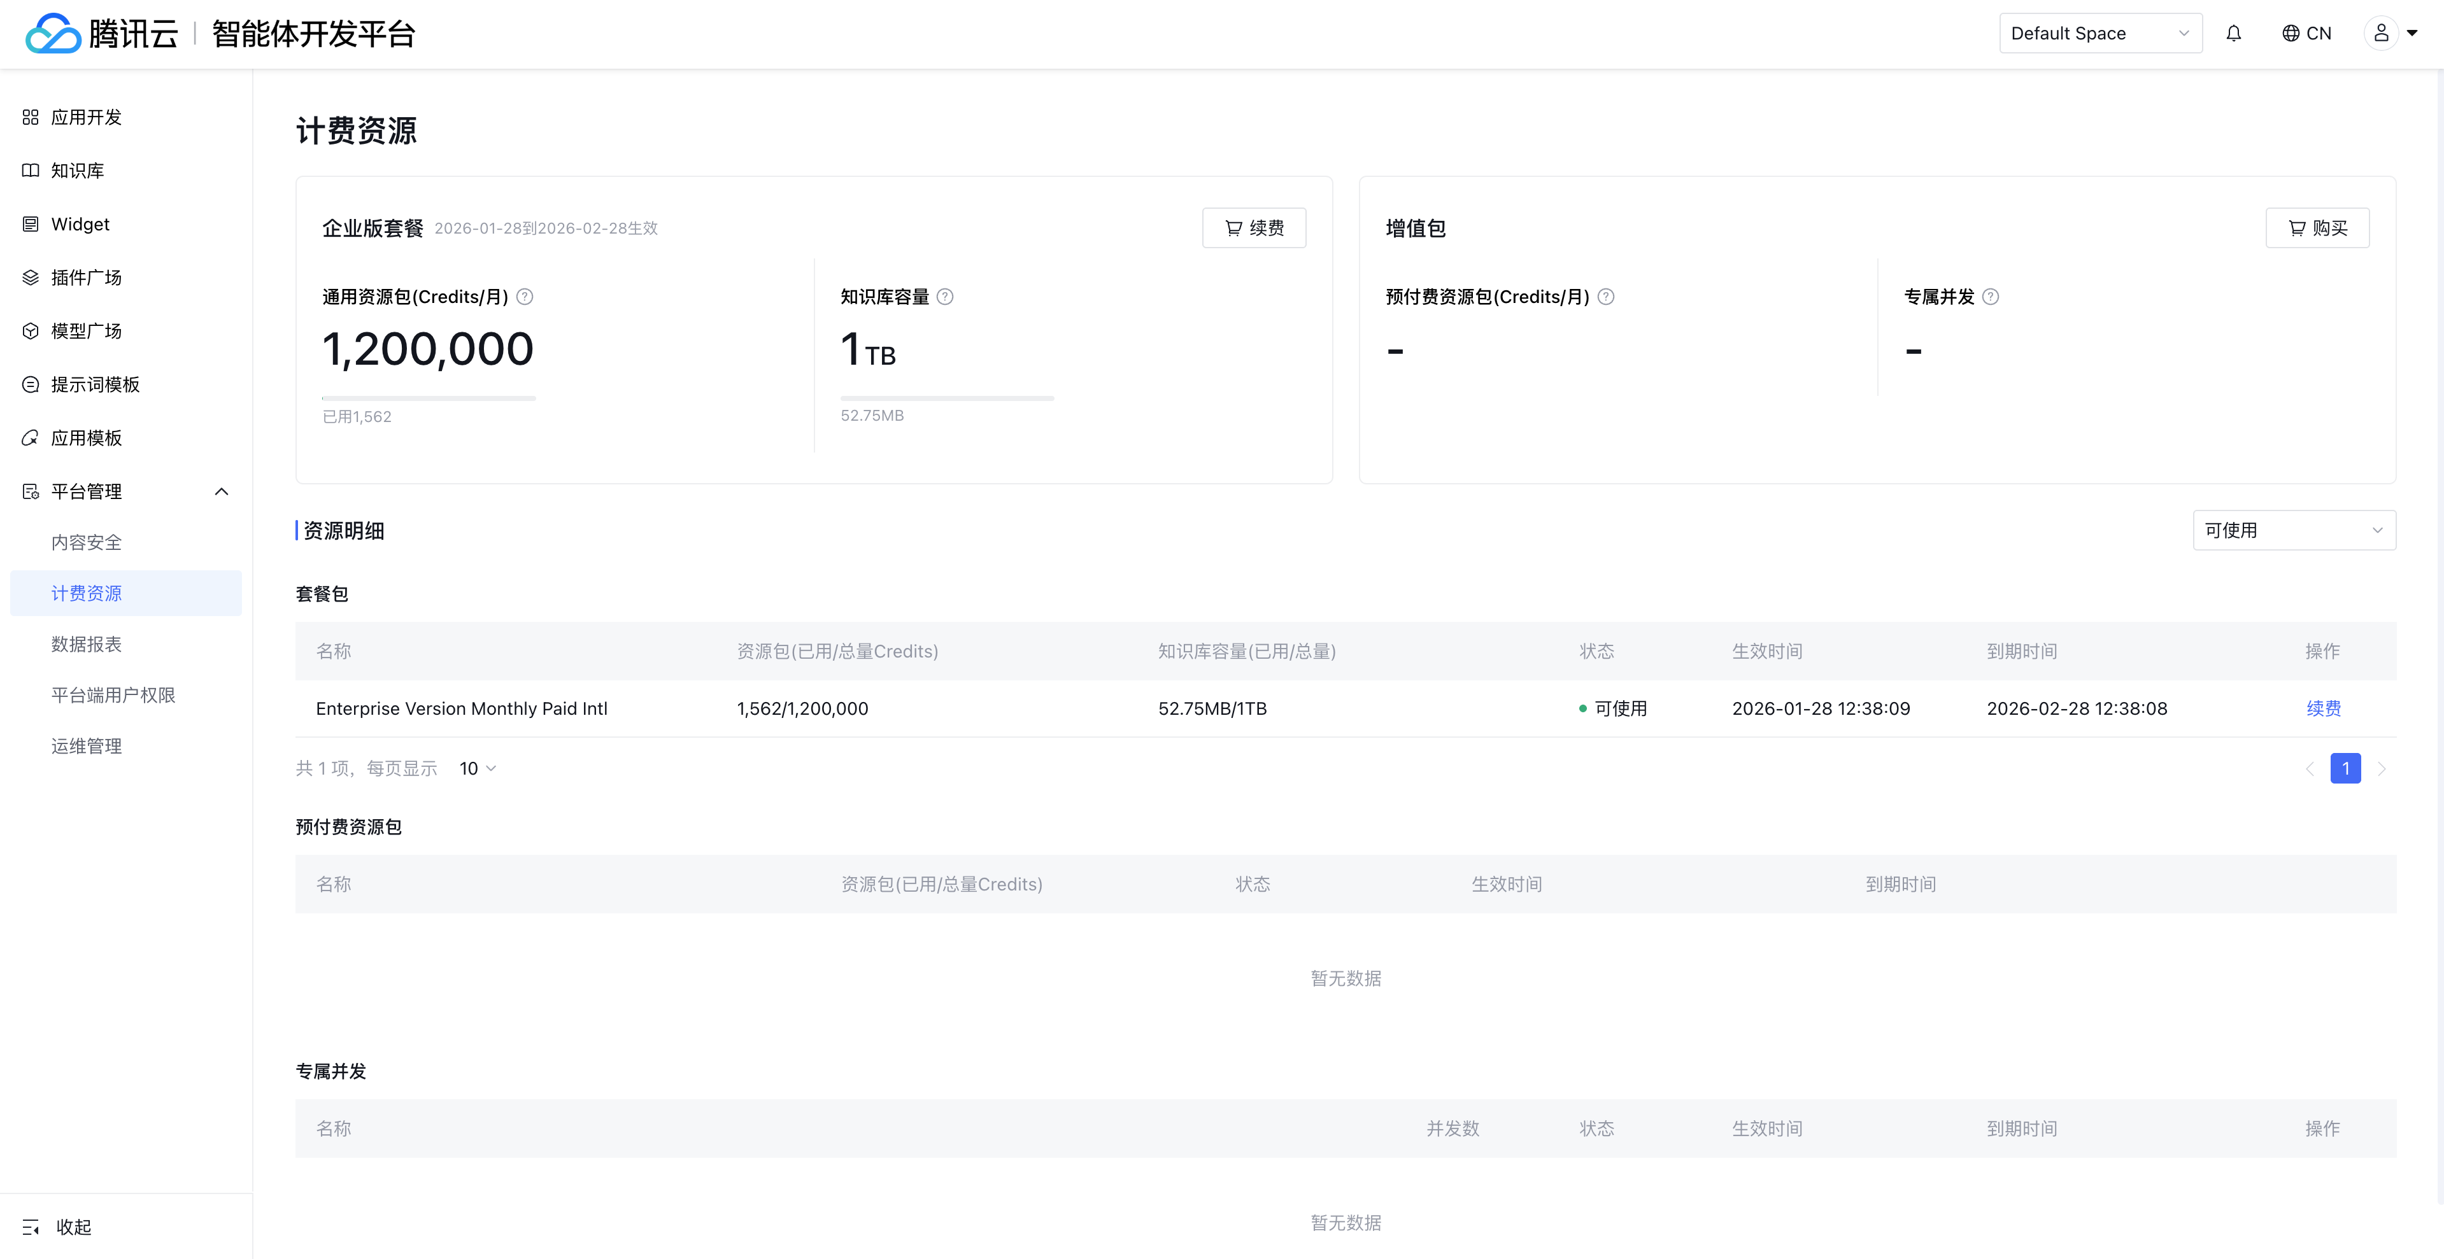The width and height of the screenshot is (2444, 1259).
Task: Click the CN language globe icon
Action: click(x=2291, y=33)
